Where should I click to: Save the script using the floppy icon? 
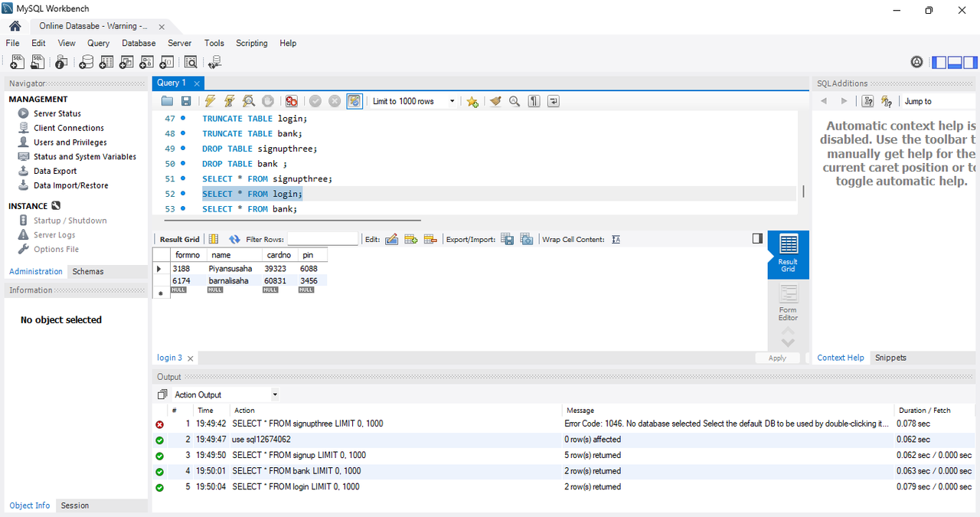tap(185, 101)
